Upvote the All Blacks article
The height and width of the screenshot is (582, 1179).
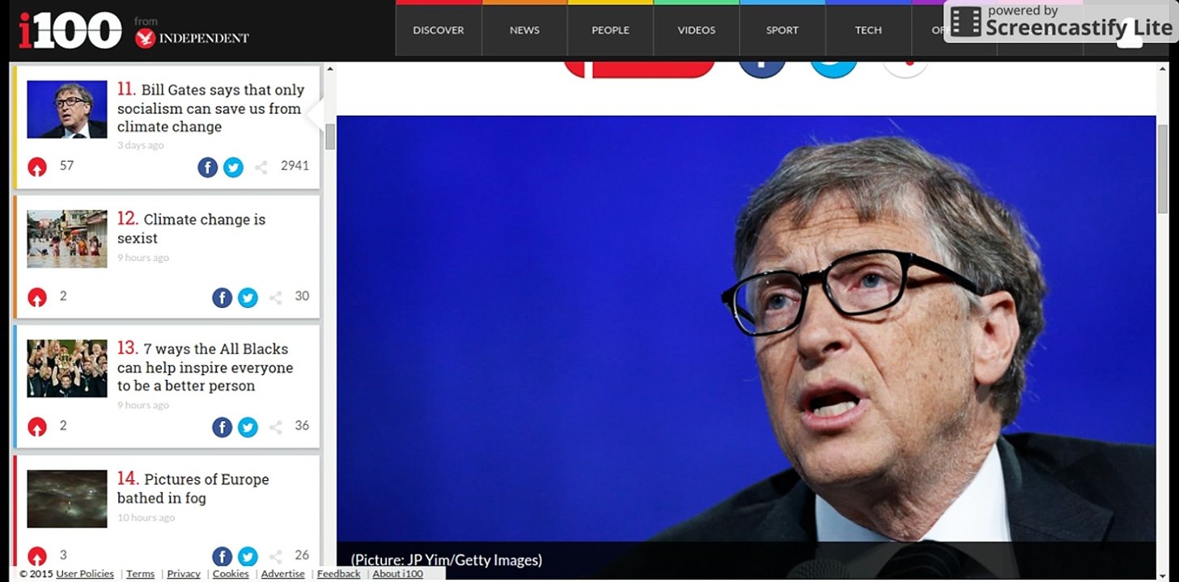[37, 426]
